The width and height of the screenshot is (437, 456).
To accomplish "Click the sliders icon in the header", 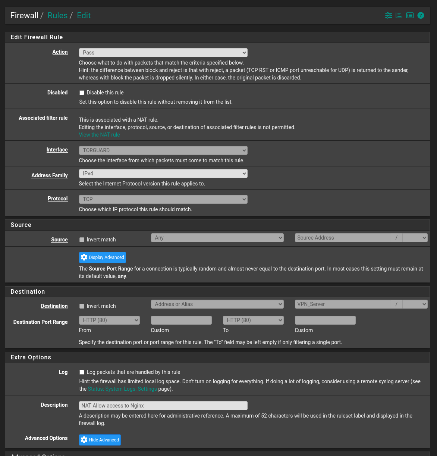I will pos(389,16).
